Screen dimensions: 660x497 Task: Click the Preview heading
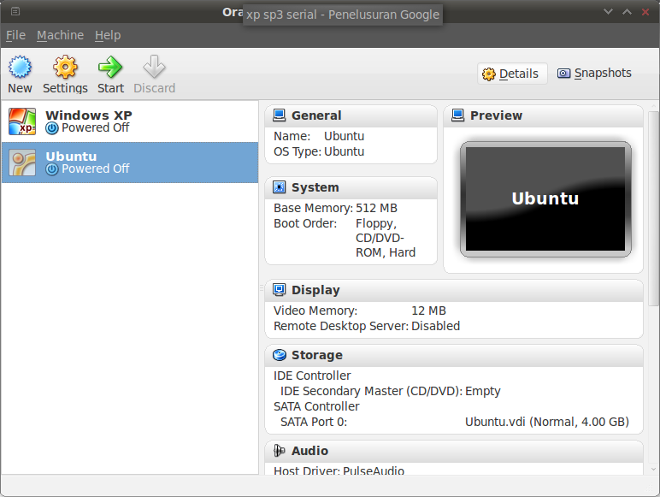coord(496,115)
